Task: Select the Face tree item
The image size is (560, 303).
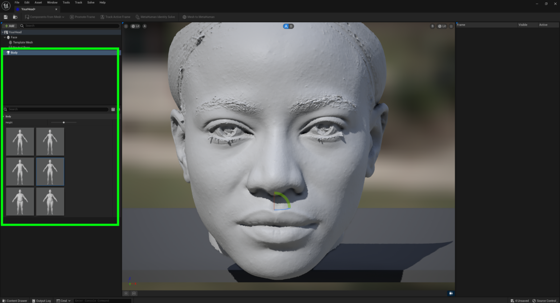Action: coord(14,38)
